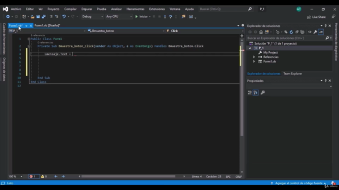Expand the Form1.vb node
Viewport: 339px width, 190px height.
(254, 62)
